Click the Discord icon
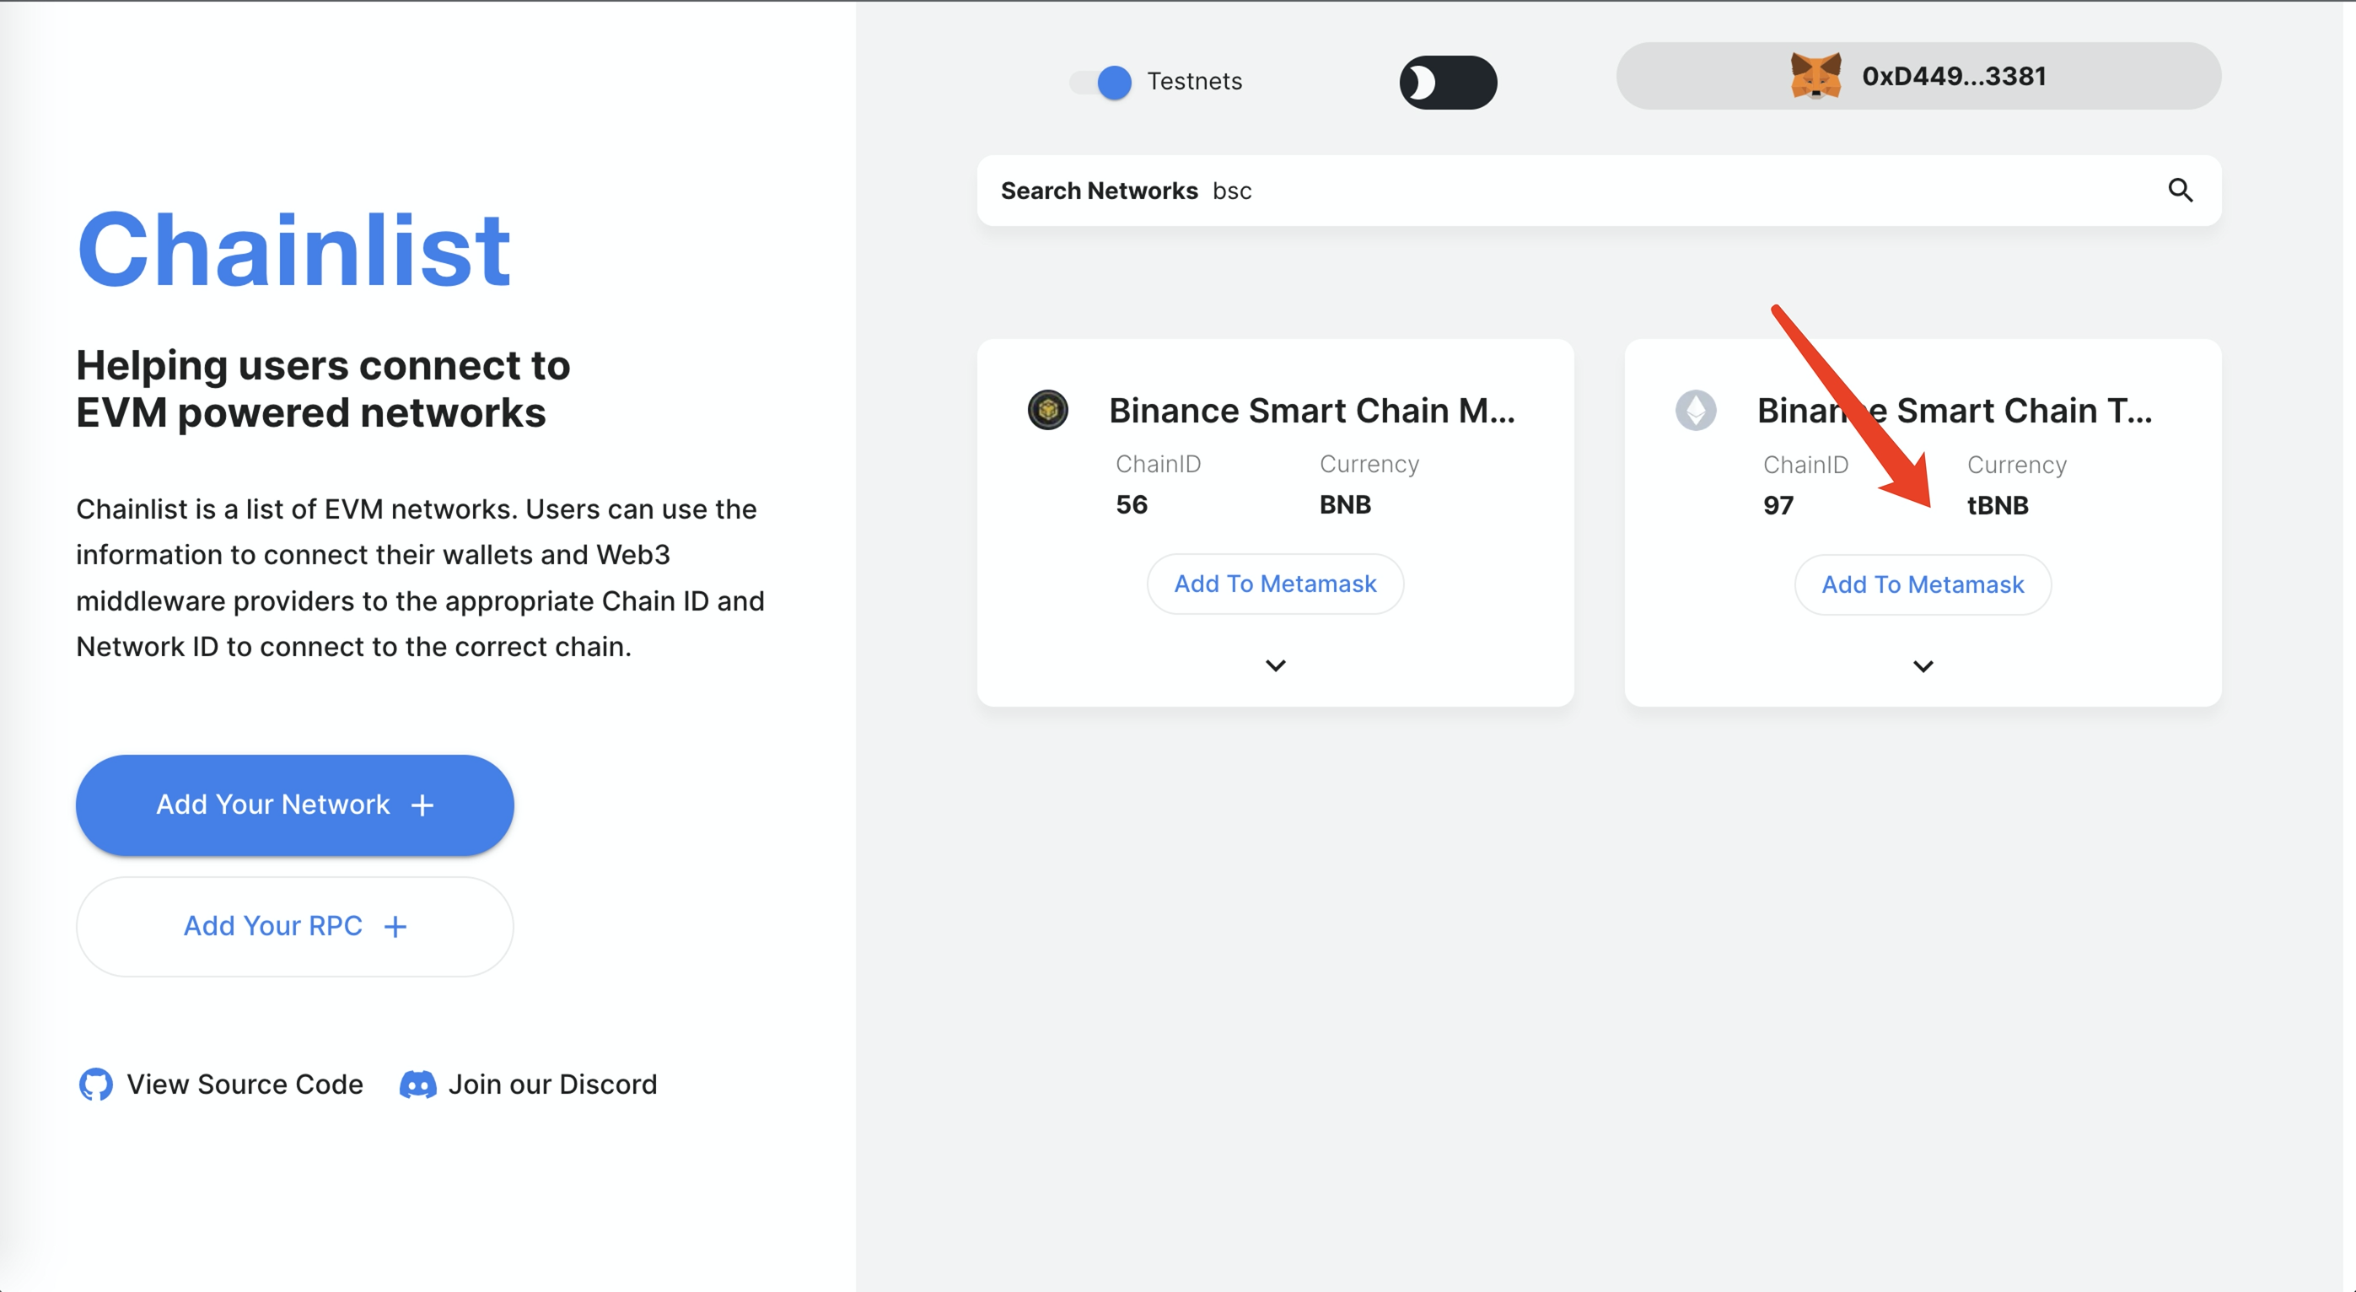The width and height of the screenshot is (2356, 1292). click(418, 1085)
